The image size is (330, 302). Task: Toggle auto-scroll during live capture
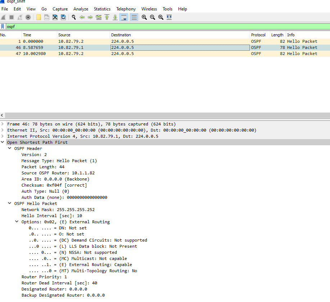(x=124, y=17)
